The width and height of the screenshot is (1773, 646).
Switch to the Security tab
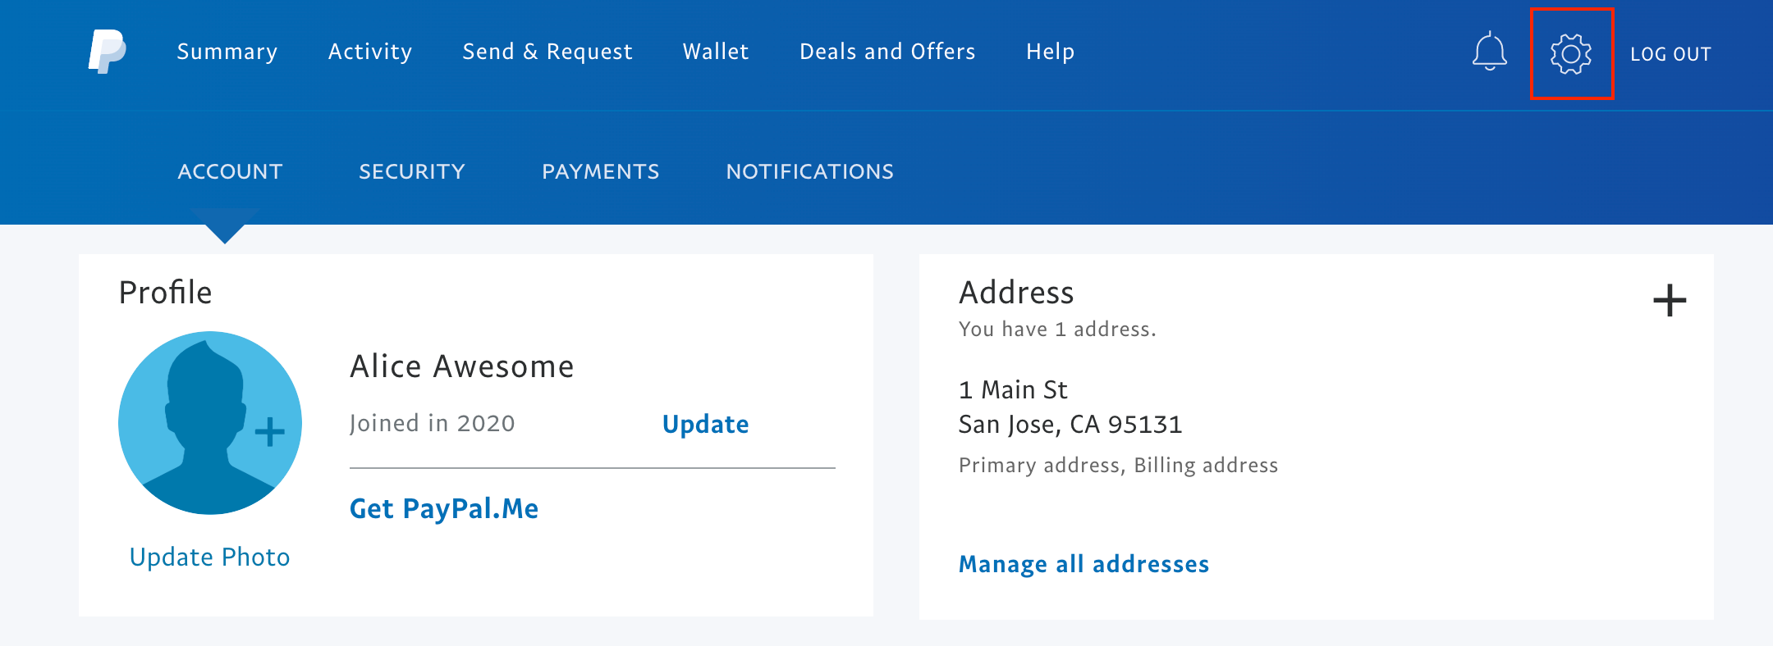[x=412, y=171]
